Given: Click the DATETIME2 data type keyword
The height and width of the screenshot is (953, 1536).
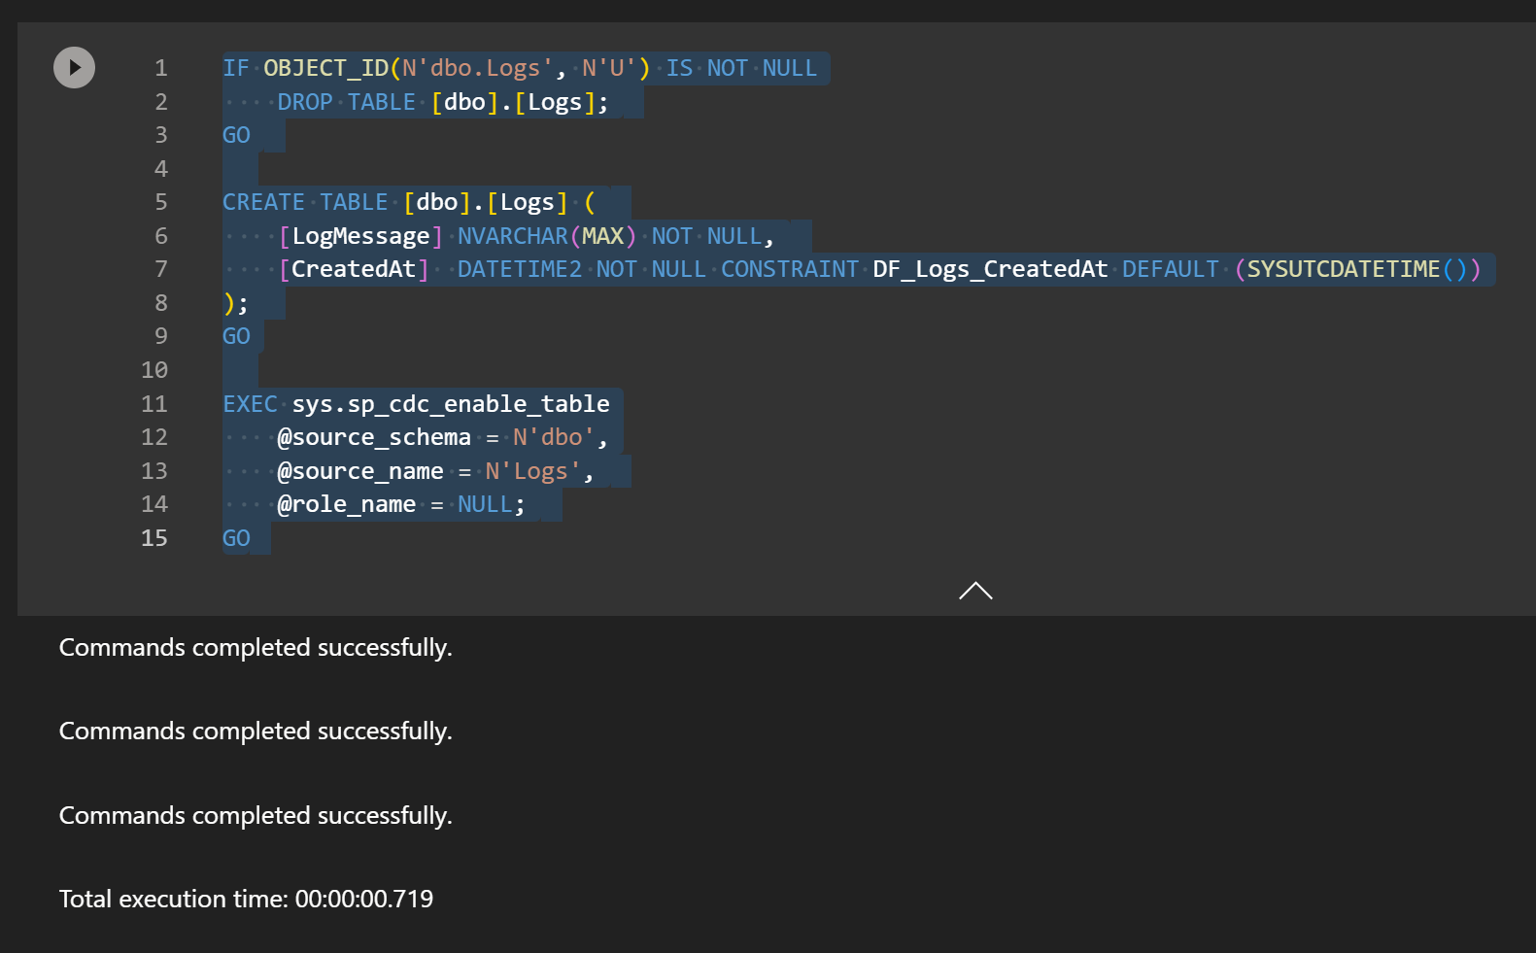Looking at the screenshot, I should (520, 269).
